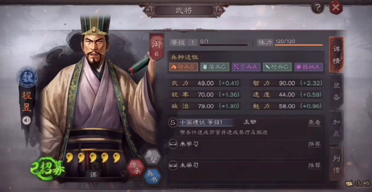Click 推荐 on the first unlearned skill slot
This screenshot has height=192, width=372.
[314, 144]
